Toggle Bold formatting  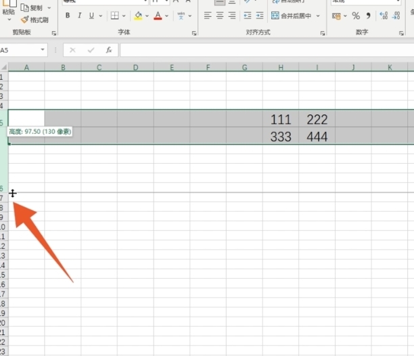click(x=68, y=16)
